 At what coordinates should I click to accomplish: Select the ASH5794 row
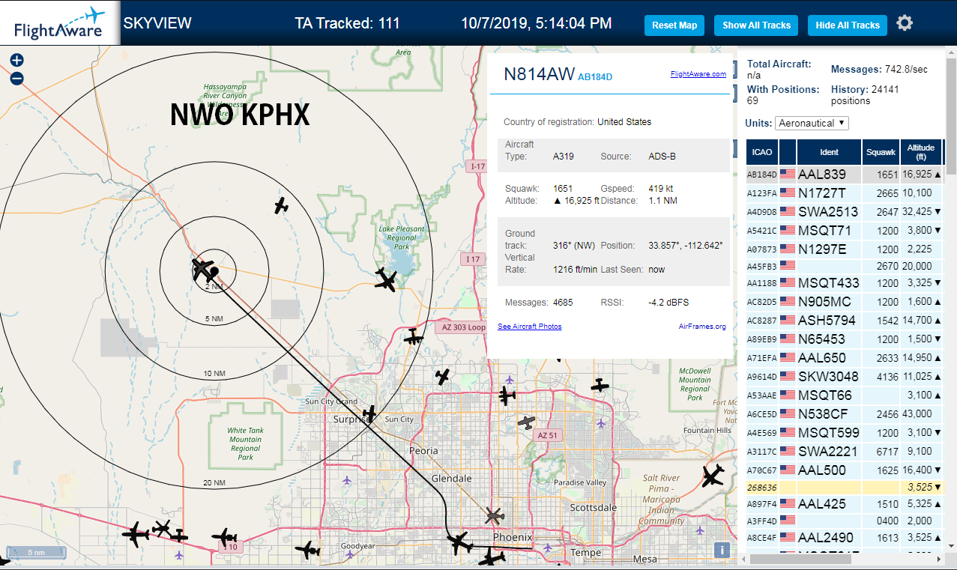845,320
